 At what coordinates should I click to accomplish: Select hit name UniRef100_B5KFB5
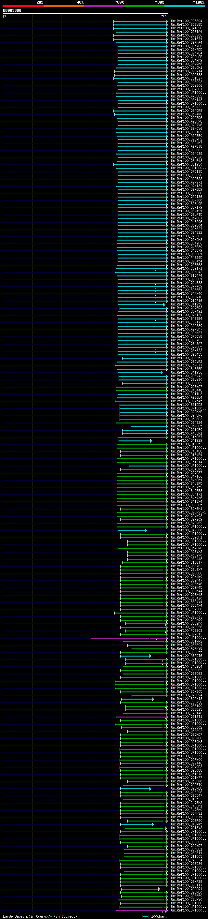click(187, 426)
